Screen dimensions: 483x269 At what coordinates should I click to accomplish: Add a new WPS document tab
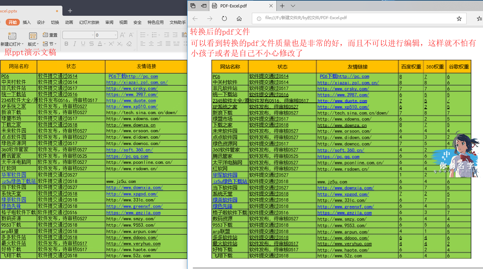click(70, 11)
